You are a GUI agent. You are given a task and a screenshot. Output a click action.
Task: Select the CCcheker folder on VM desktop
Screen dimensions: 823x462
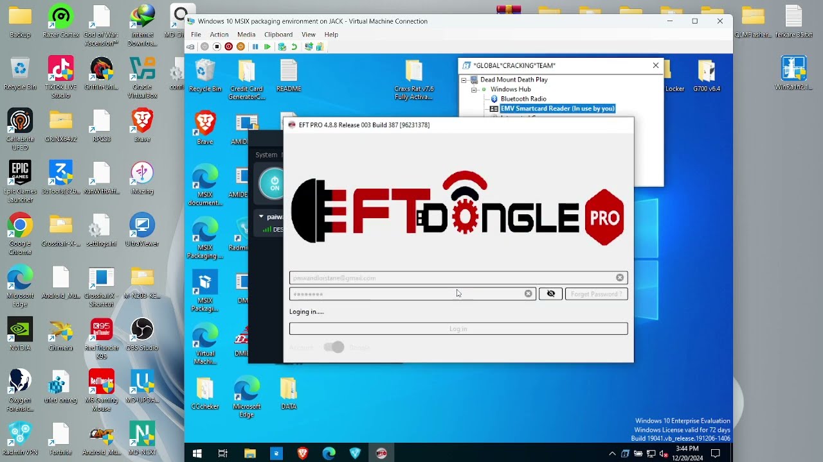205,393
